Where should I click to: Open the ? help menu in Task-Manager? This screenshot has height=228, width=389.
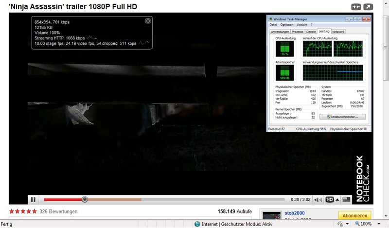312,25
